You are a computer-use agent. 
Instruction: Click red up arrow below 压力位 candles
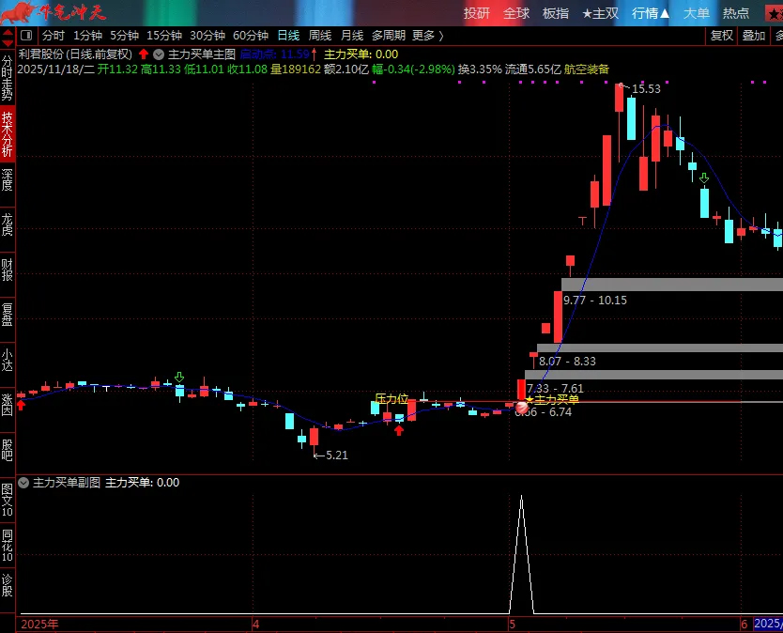pos(399,429)
